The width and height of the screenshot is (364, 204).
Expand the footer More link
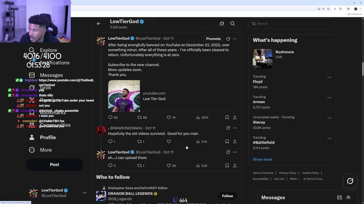click(295, 179)
